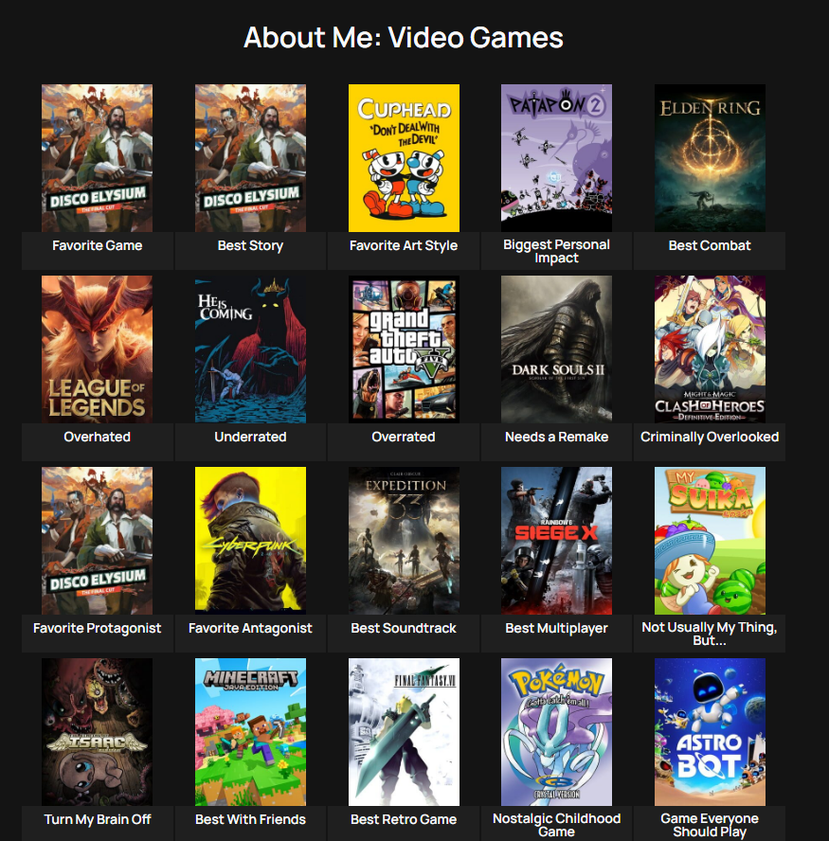Select the Turn My Brain Off label
Image resolution: width=829 pixels, height=841 pixels.
[x=98, y=819]
